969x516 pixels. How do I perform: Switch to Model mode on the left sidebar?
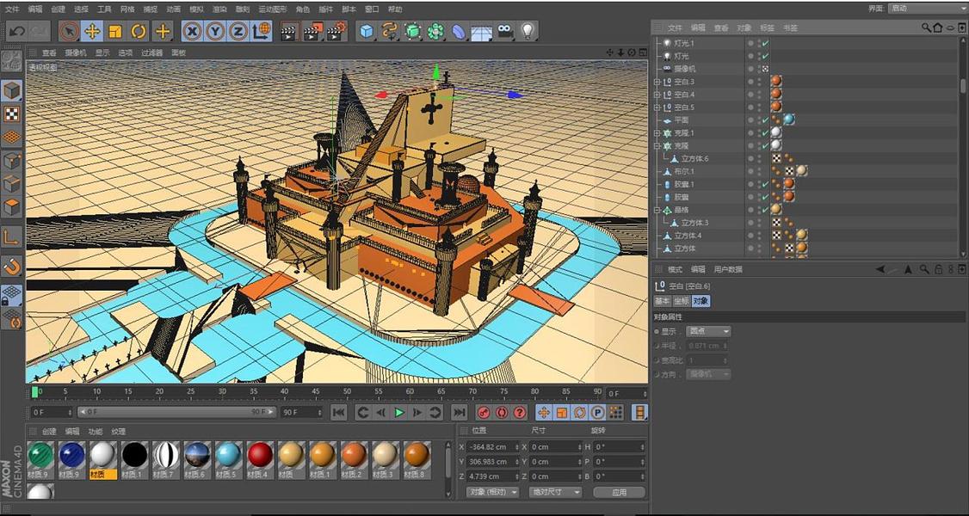click(x=12, y=91)
